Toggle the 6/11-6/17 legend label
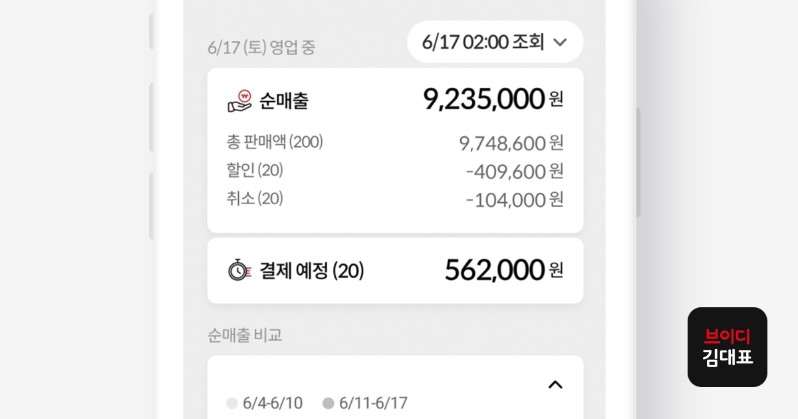 (x=373, y=403)
